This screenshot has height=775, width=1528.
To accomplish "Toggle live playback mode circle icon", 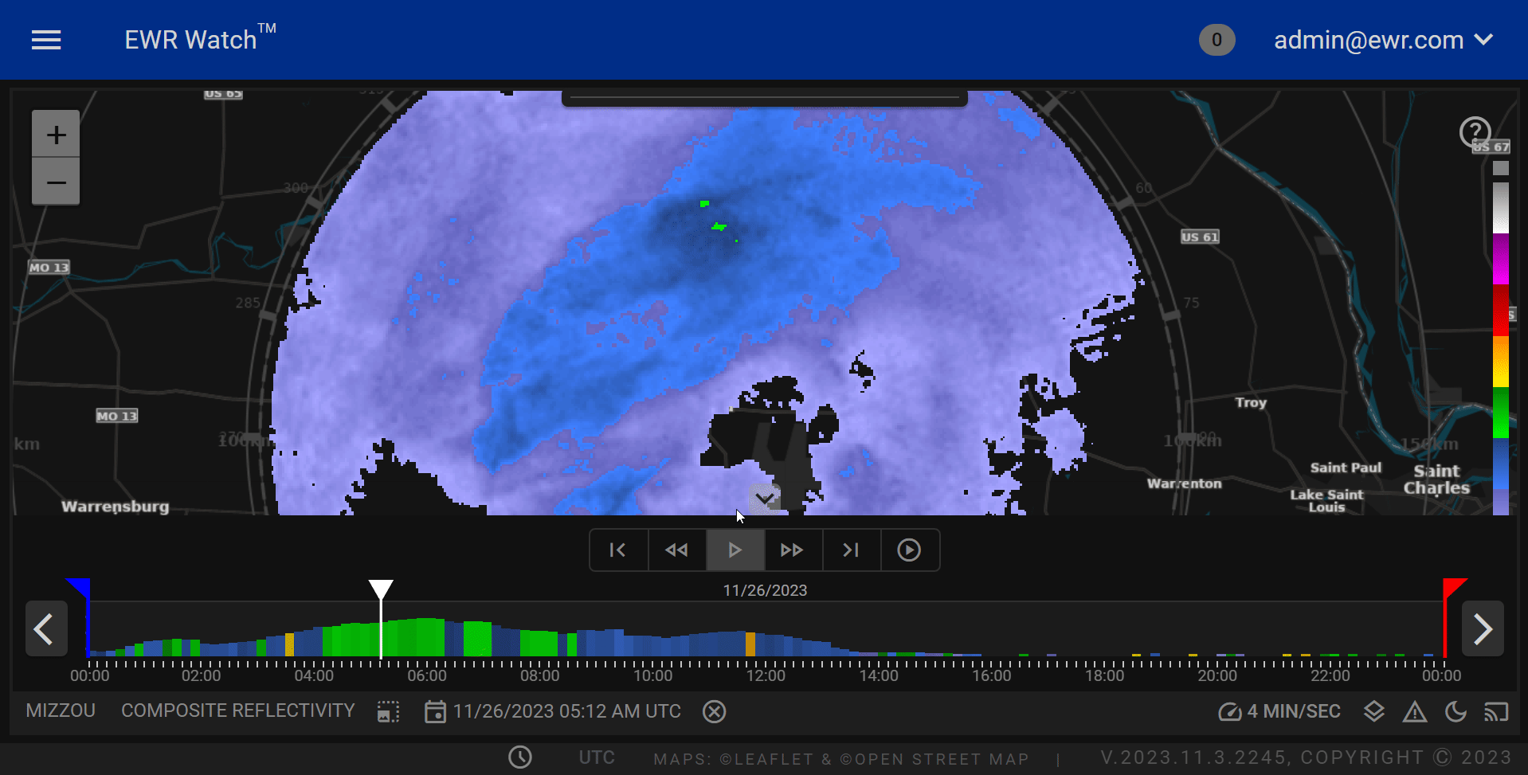I will [x=909, y=550].
